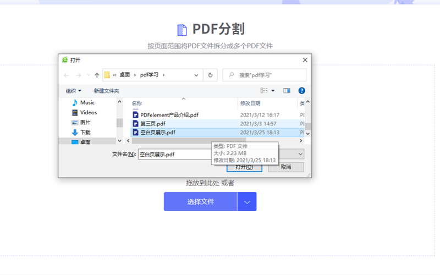Open the 组织 organize menu
The height and width of the screenshot is (275, 440).
tap(73, 91)
